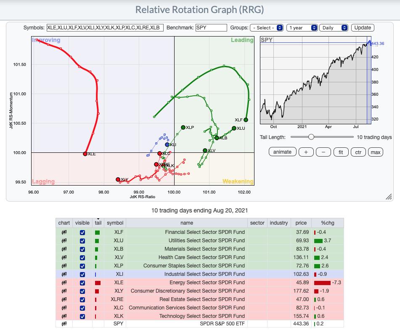
Task: Sort table by visible column
Action: point(82,223)
